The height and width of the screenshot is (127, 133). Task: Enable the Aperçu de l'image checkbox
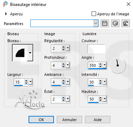pyautogui.click(x=94, y=14)
